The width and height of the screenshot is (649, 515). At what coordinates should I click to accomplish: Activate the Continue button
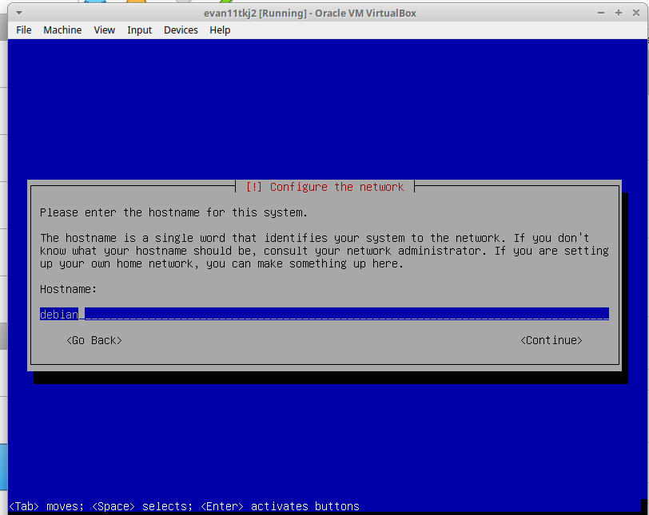click(x=551, y=340)
